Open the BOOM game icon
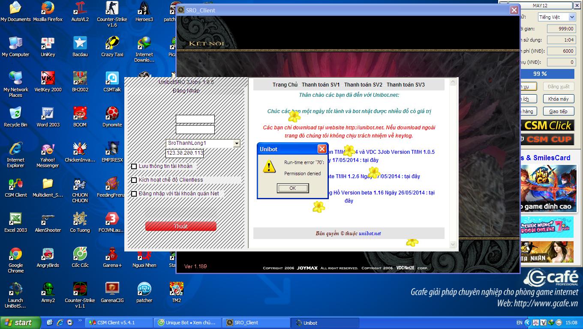The height and width of the screenshot is (329, 583). coord(80,117)
